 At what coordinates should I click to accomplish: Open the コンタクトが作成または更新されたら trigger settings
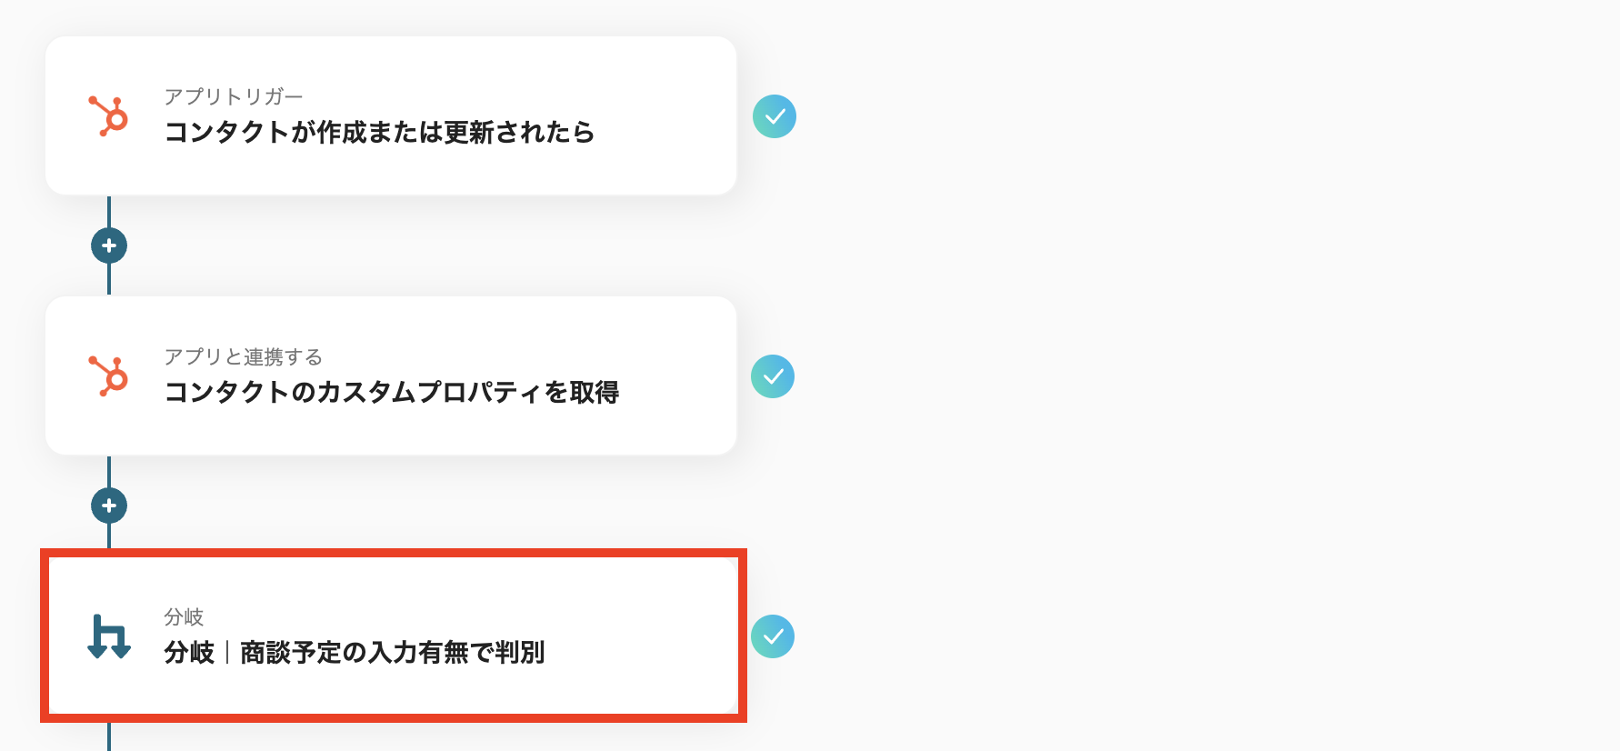[x=391, y=115]
